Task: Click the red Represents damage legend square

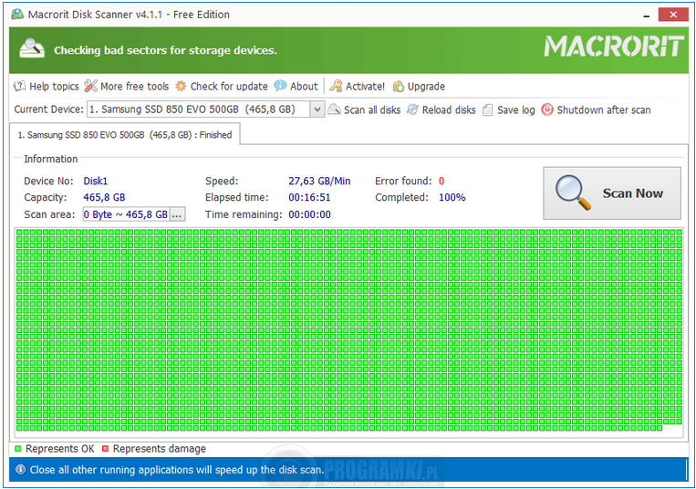Action: click(105, 449)
